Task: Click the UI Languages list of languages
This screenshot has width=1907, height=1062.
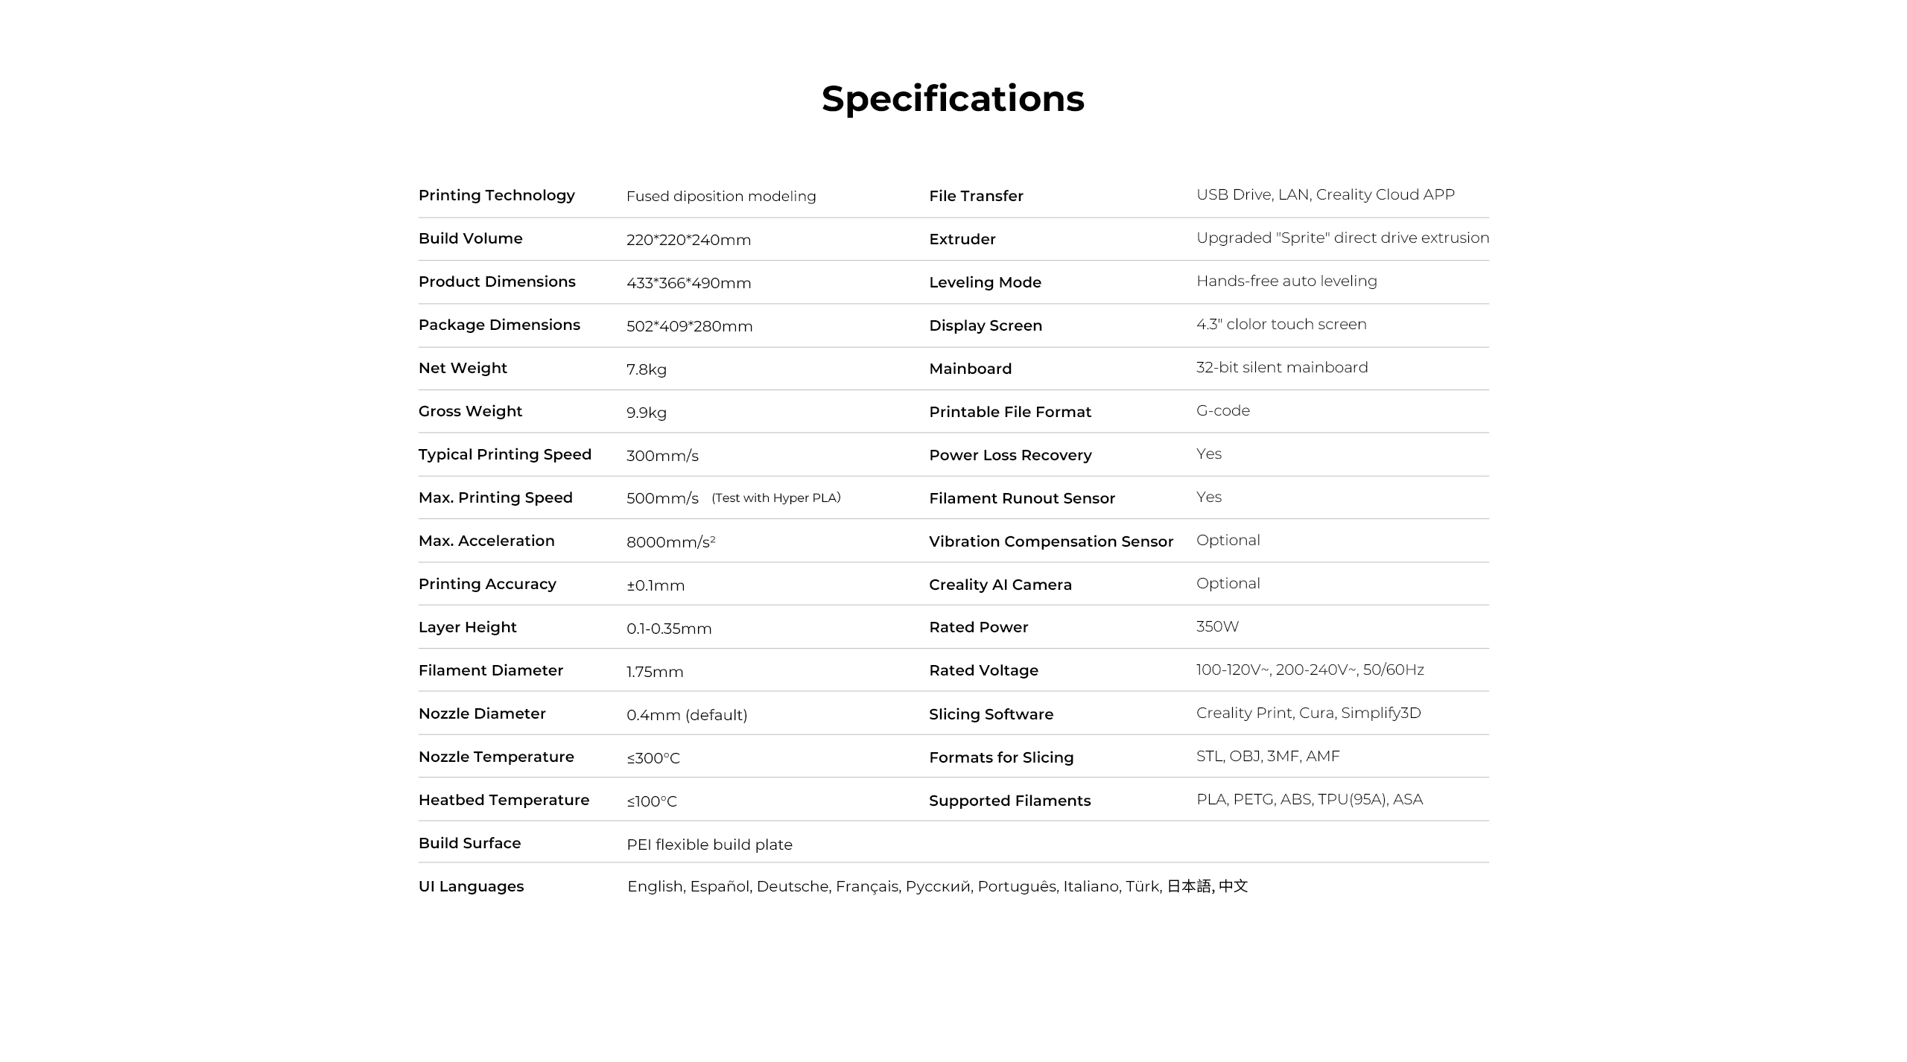Action: click(x=937, y=886)
